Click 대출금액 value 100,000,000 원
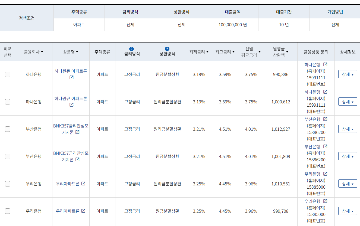Viewport: 360px width, 226px height. tap(233, 25)
